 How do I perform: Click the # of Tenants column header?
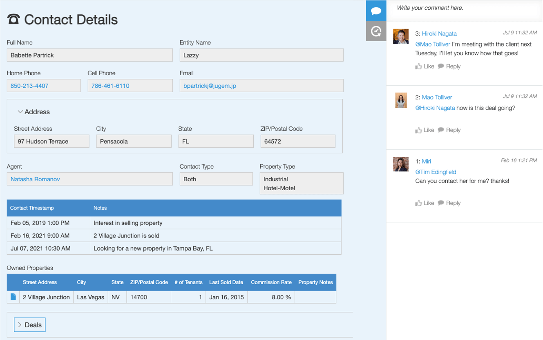[188, 282]
